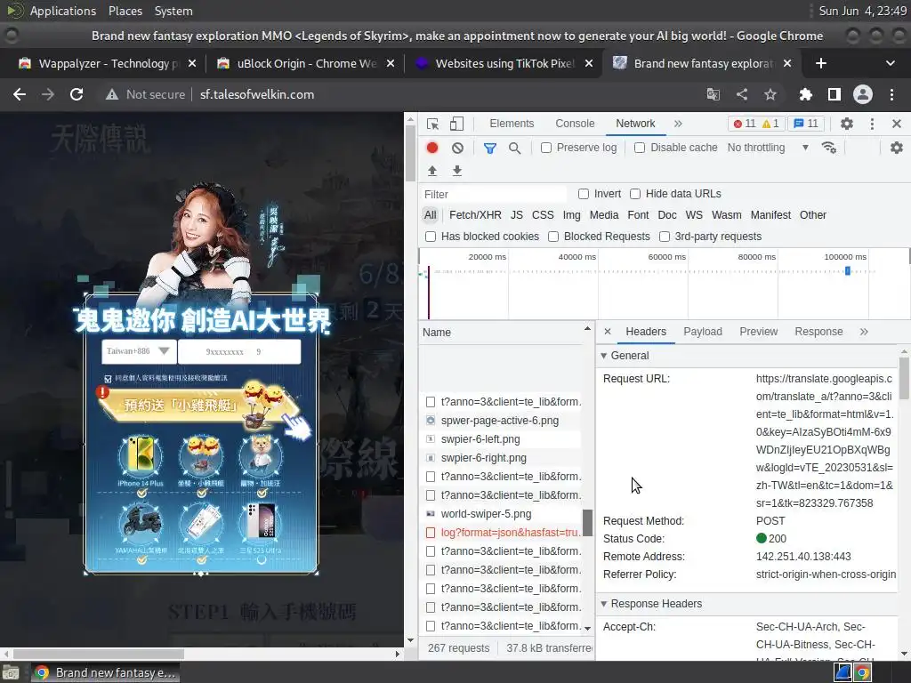Open Chrome profile avatar icon
This screenshot has width=911, height=683.
(863, 94)
